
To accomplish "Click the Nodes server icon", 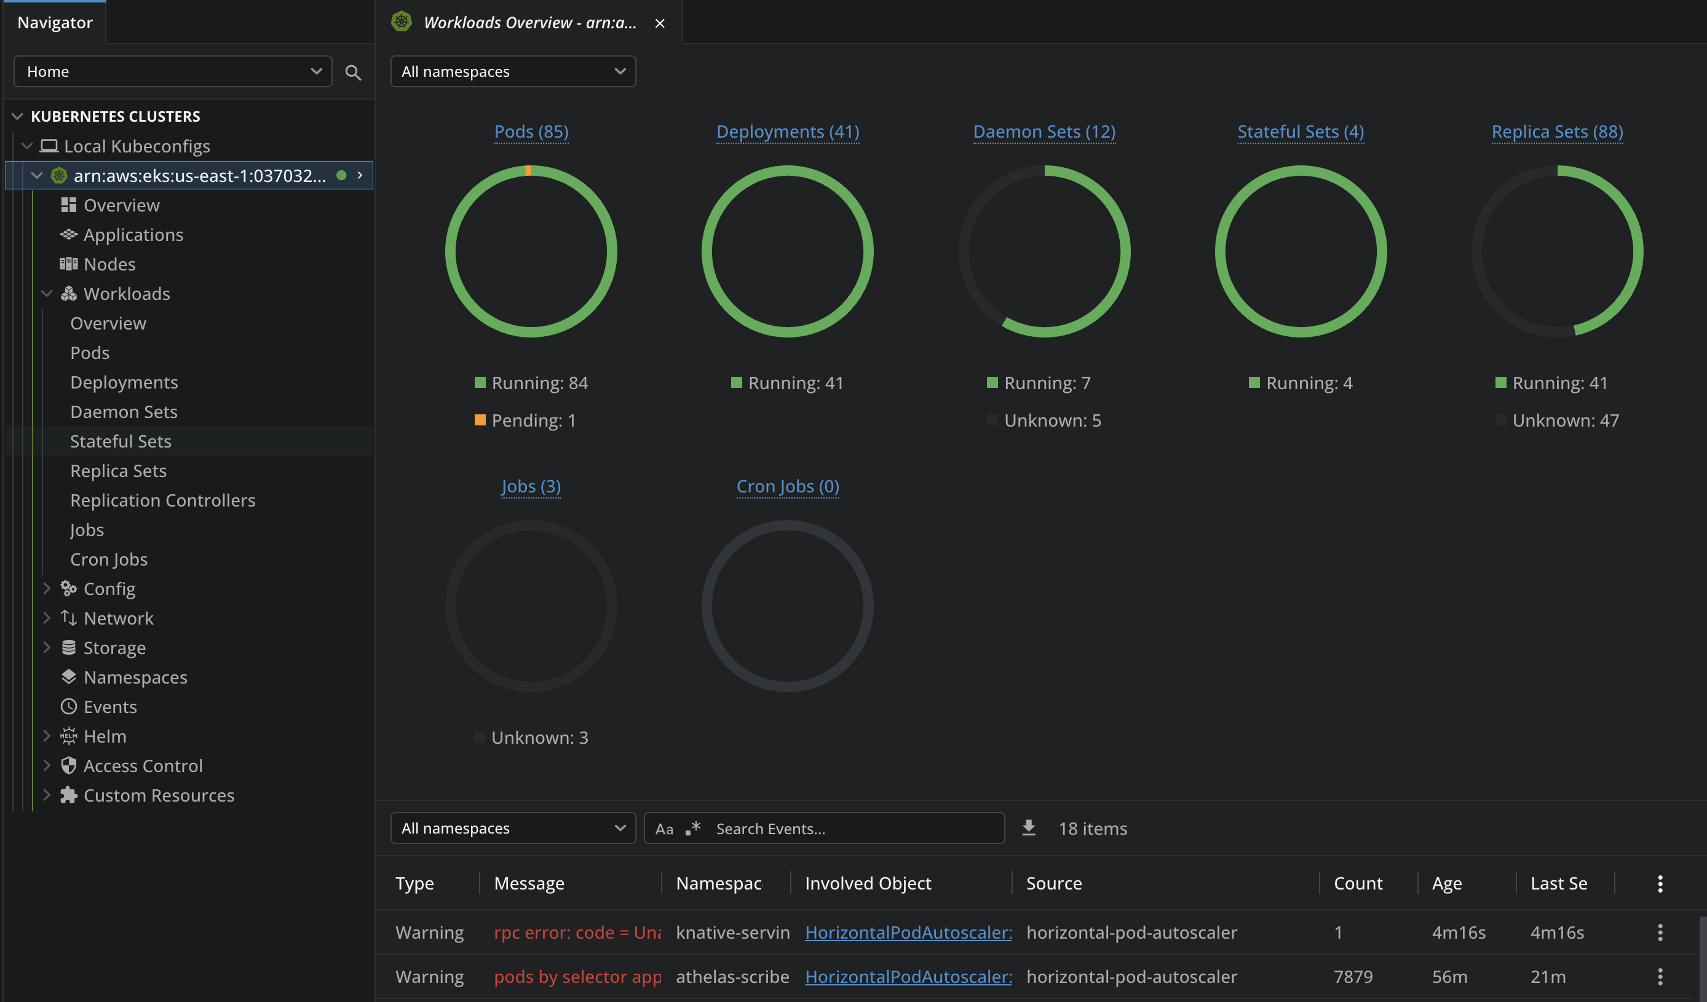I will [68, 264].
